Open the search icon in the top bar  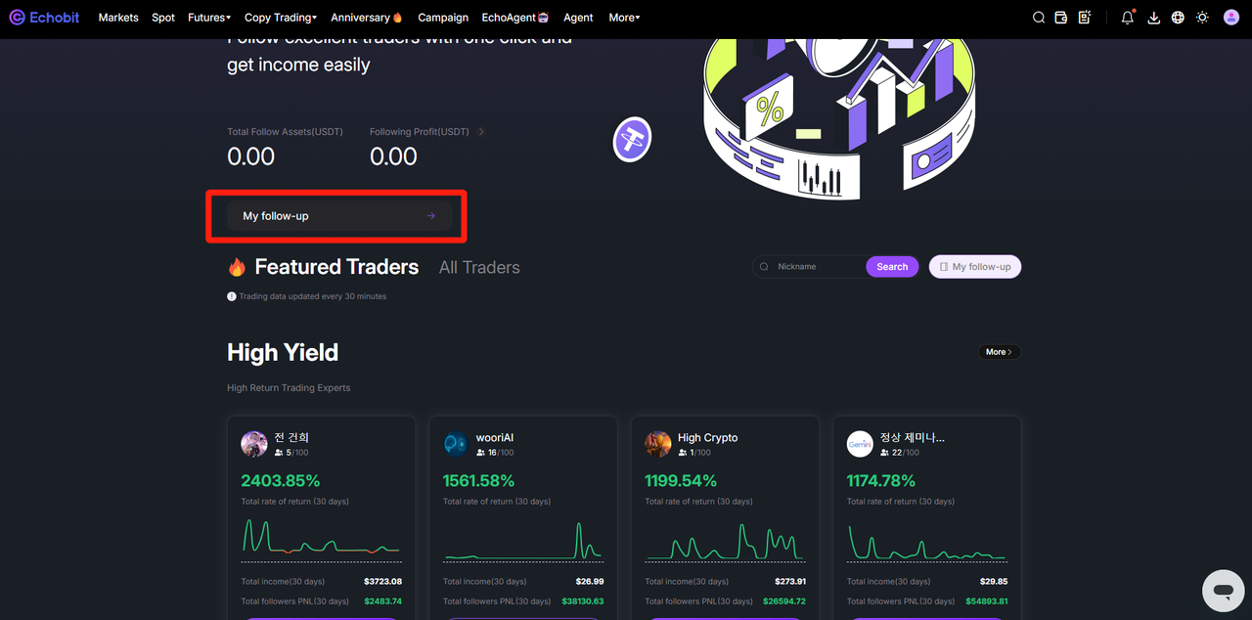[1040, 18]
